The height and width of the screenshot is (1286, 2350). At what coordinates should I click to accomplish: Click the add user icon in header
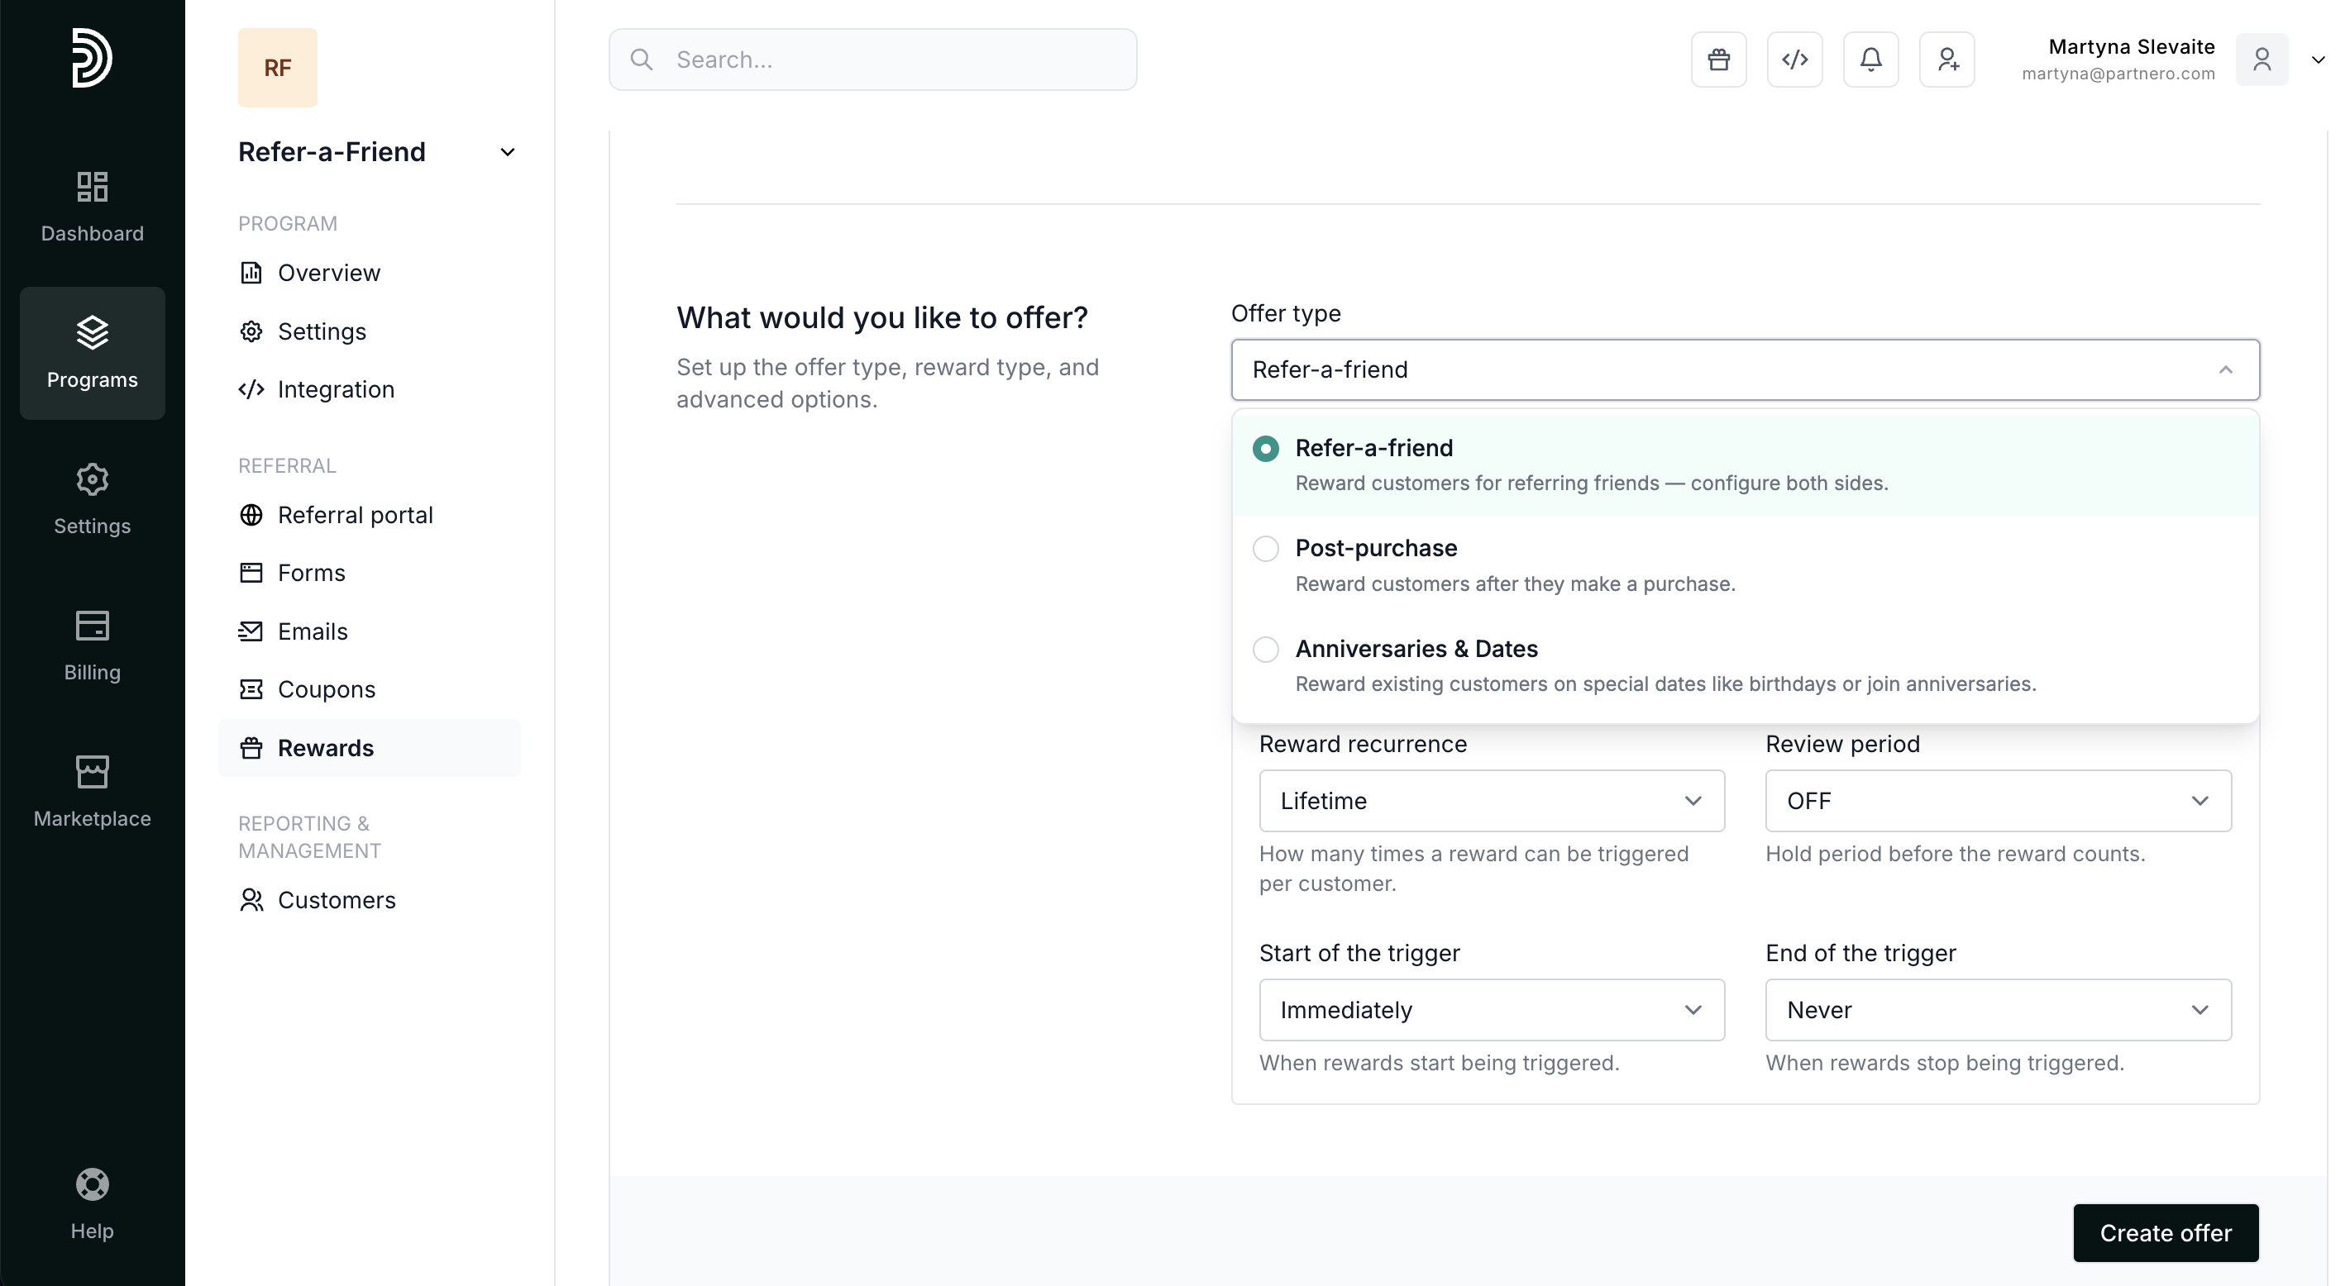1946,60
